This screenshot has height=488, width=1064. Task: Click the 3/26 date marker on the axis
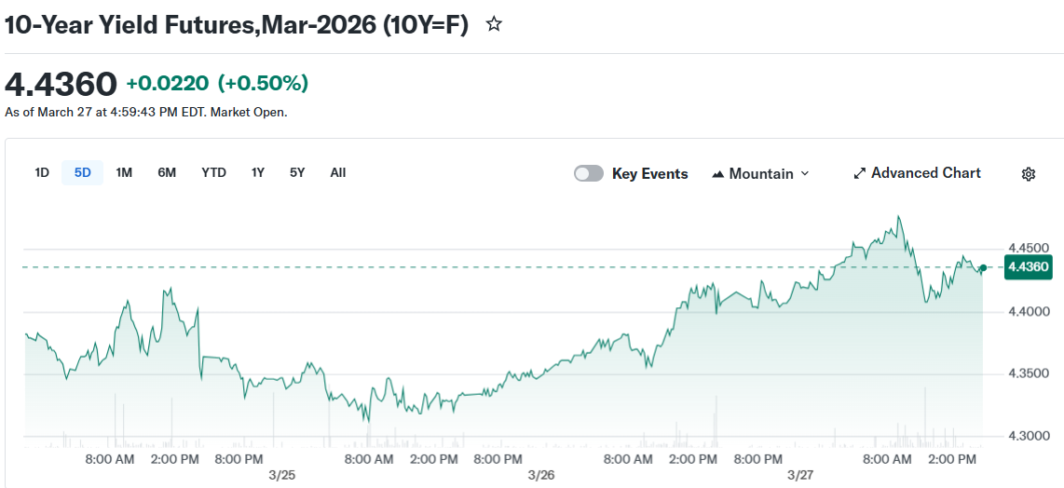(x=540, y=475)
